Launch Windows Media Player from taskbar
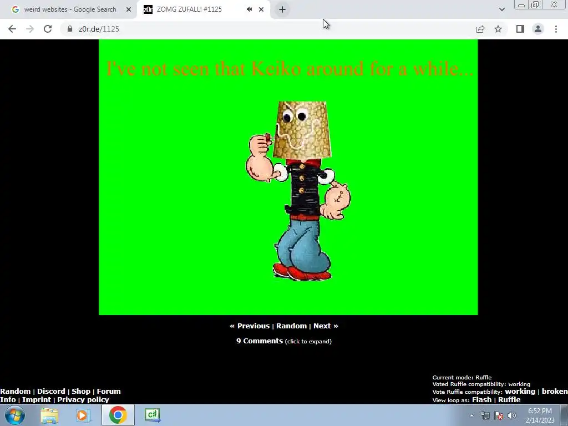Screen dimensions: 568x426 click(82, 415)
